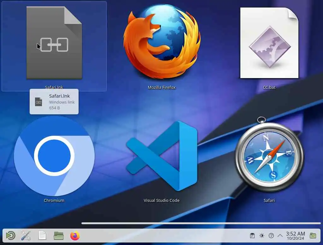
Task: Click the "Mozilla Firefox" label text
Action: [162, 88]
